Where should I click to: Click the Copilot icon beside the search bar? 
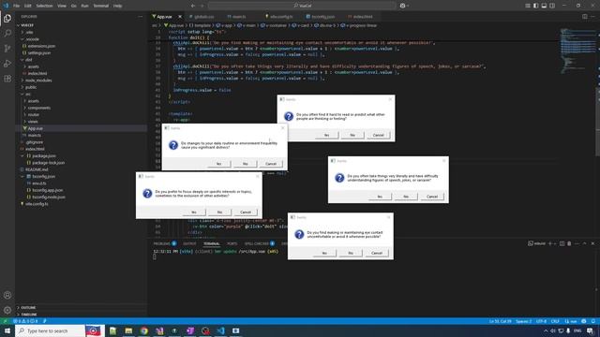402,6
